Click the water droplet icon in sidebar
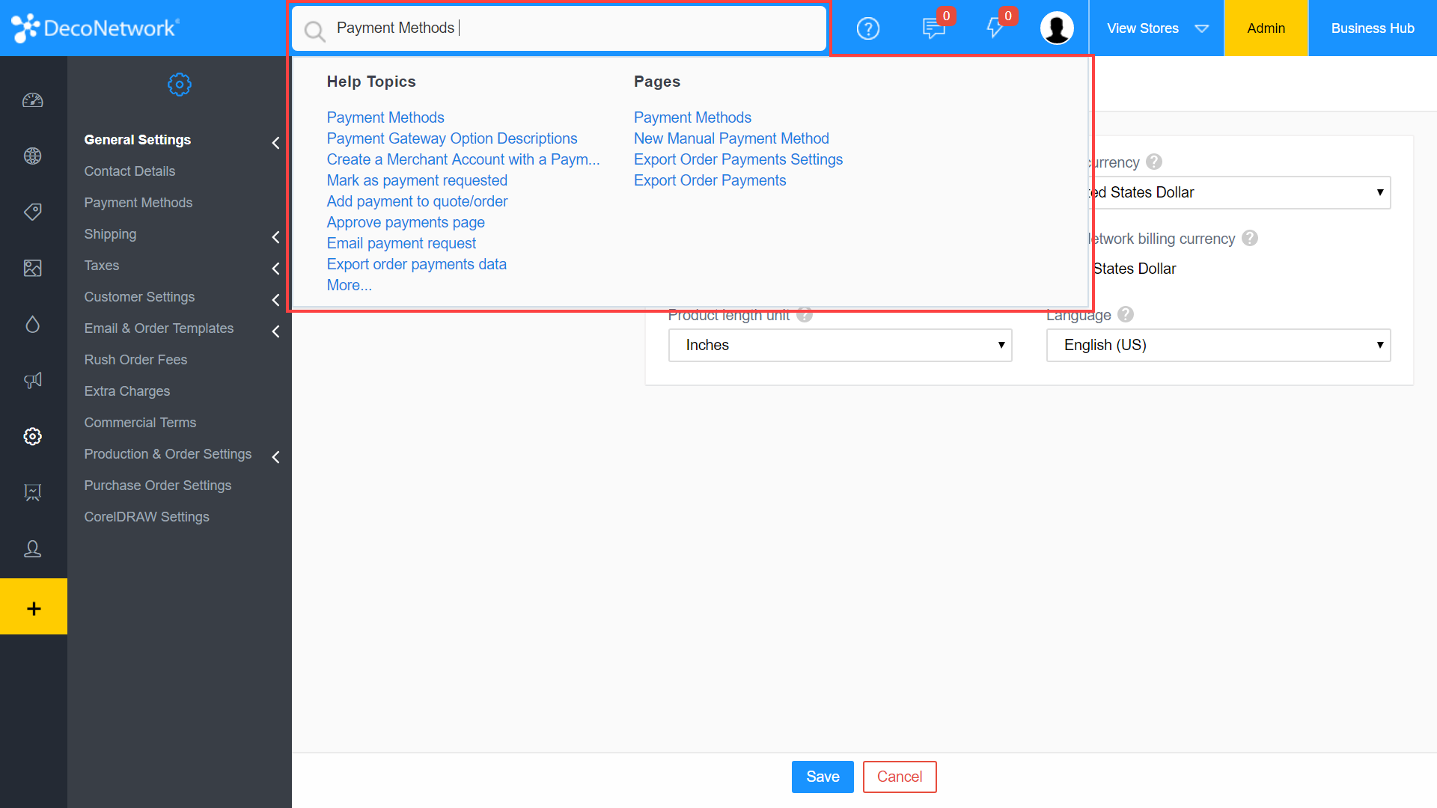The height and width of the screenshot is (808, 1437). pyautogui.click(x=33, y=324)
